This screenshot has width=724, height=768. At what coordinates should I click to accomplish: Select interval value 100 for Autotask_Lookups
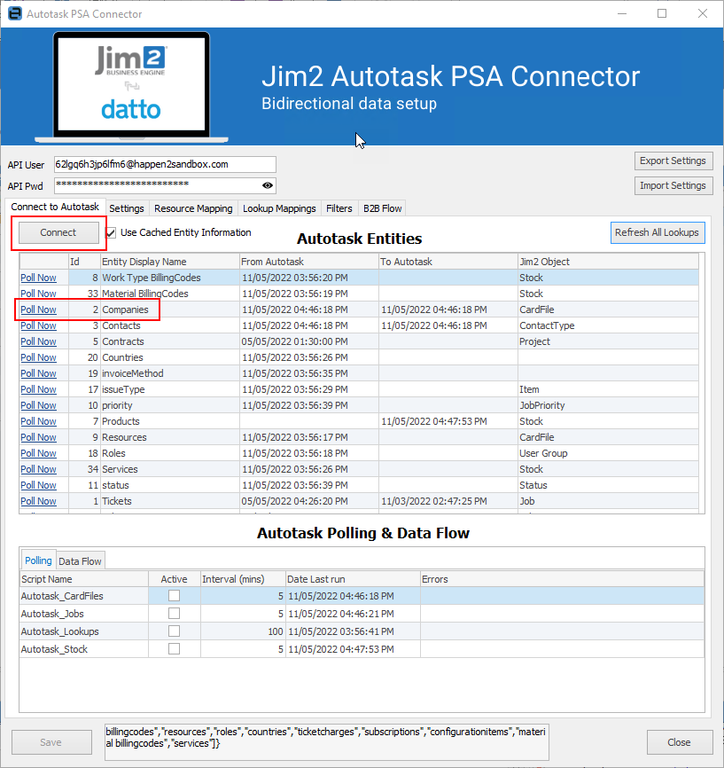coord(243,631)
